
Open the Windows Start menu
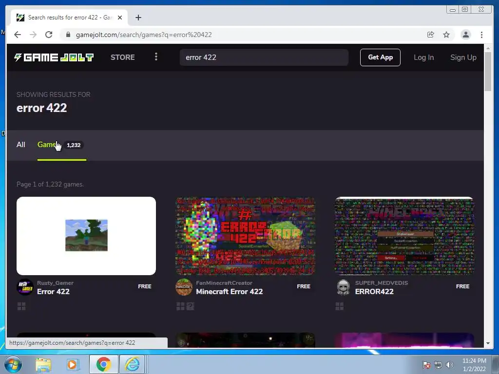pyautogui.click(x=13, y=364)
